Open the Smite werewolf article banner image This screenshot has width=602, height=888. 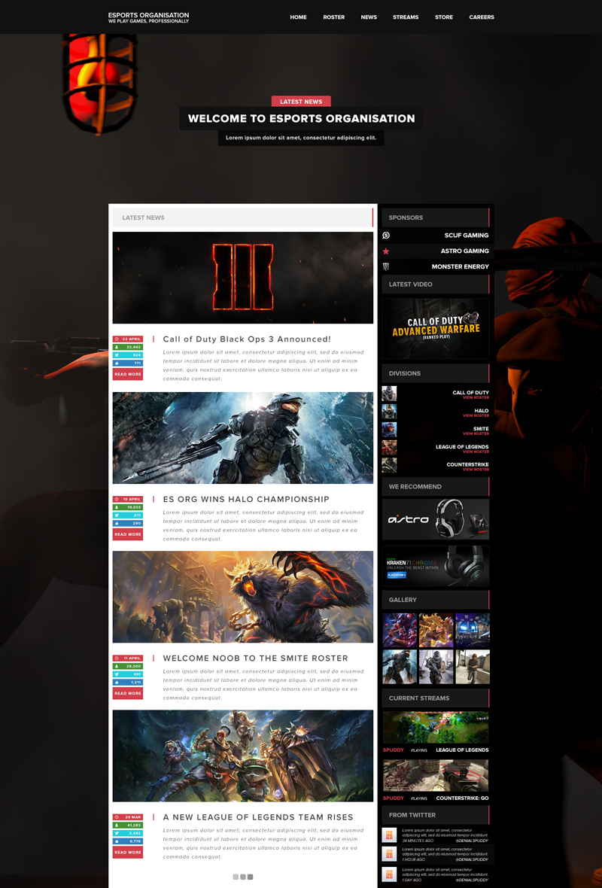243,597
